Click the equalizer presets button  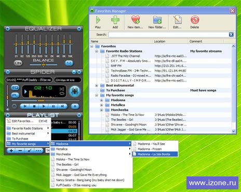pos(69,63)
